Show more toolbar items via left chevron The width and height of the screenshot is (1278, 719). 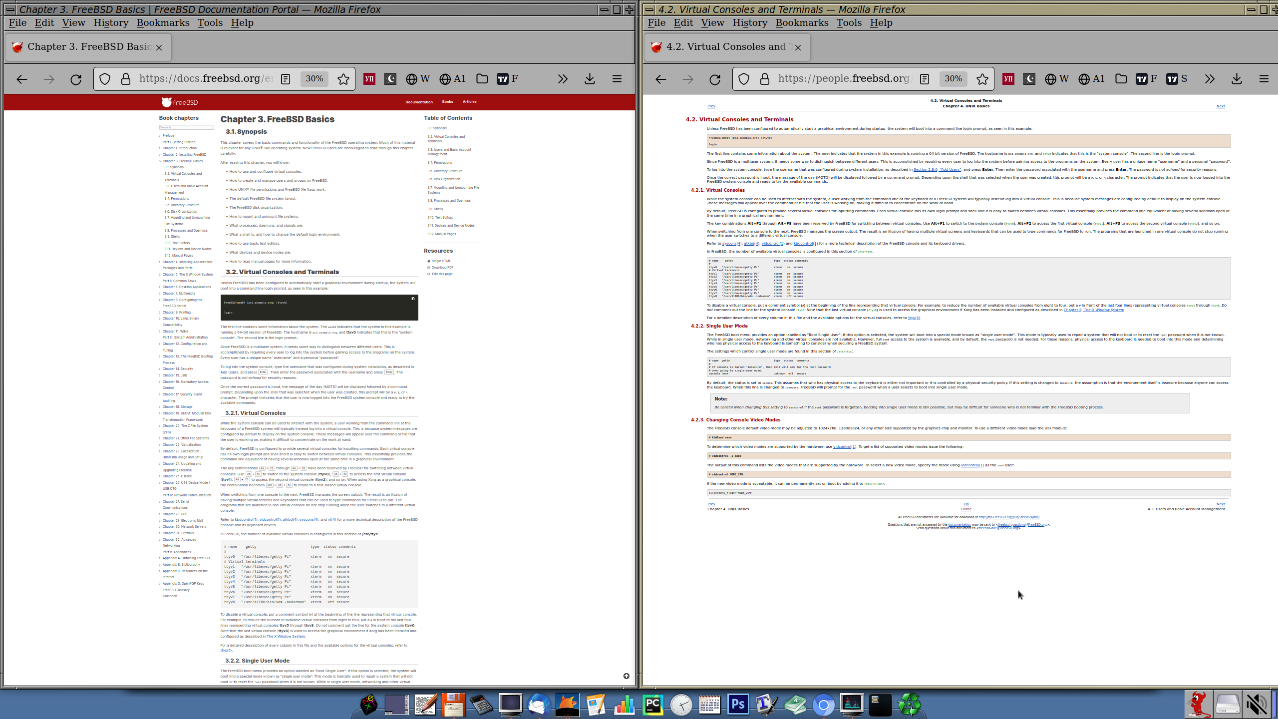[563, 79]
